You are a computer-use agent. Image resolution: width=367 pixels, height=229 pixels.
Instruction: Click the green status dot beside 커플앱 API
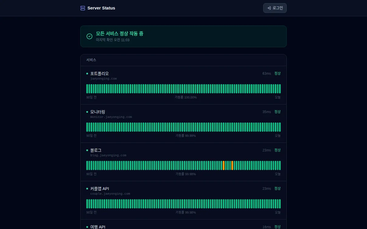coord(87,189)
